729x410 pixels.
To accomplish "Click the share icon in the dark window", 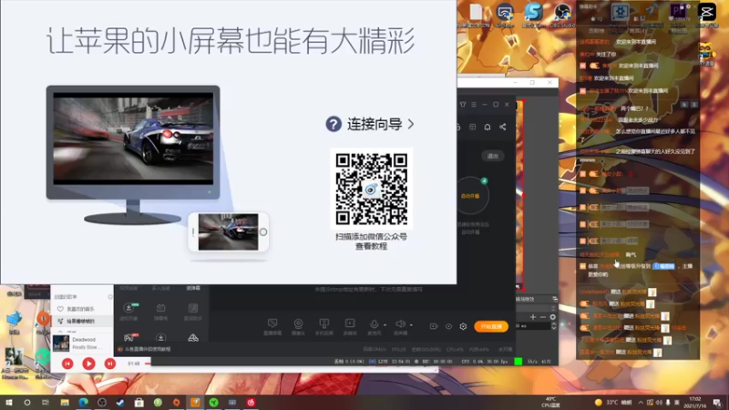I will point(503,127).
